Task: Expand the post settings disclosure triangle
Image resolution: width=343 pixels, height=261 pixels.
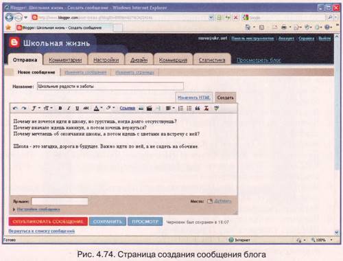Action: pyautogui.click(x=14, y=209)
